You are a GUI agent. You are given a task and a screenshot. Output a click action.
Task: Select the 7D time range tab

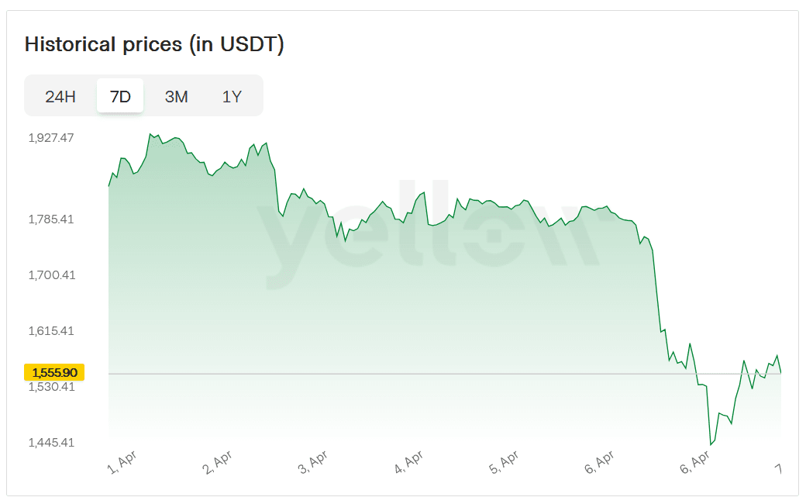coord(120,97)
